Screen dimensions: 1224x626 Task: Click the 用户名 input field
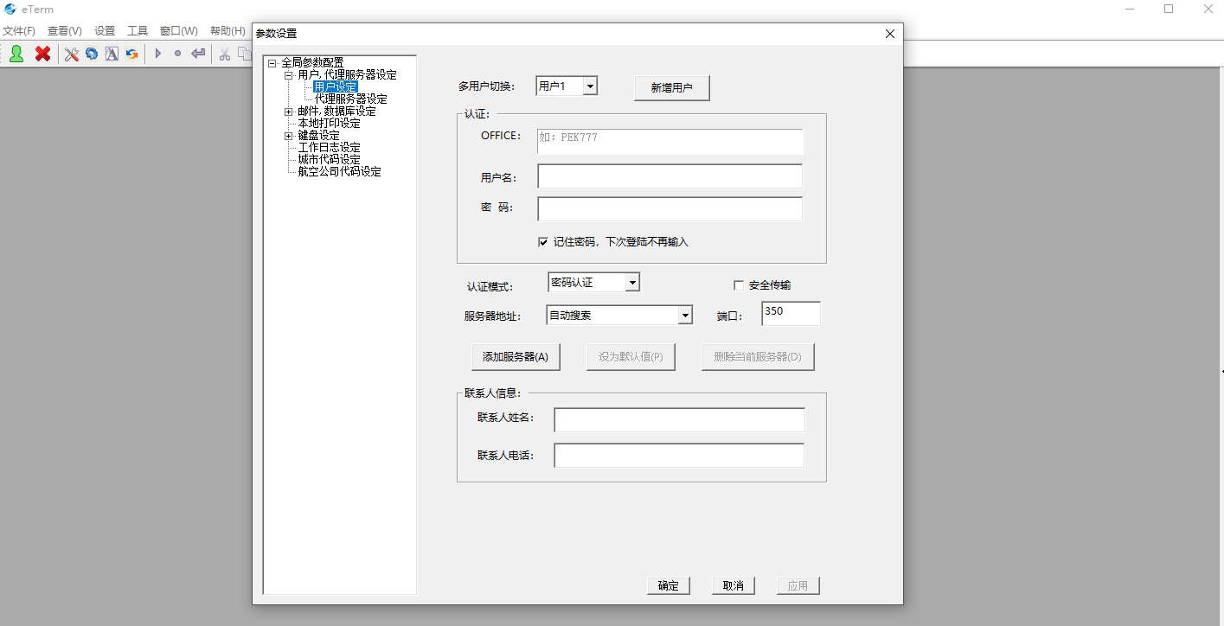click(670, 176)
